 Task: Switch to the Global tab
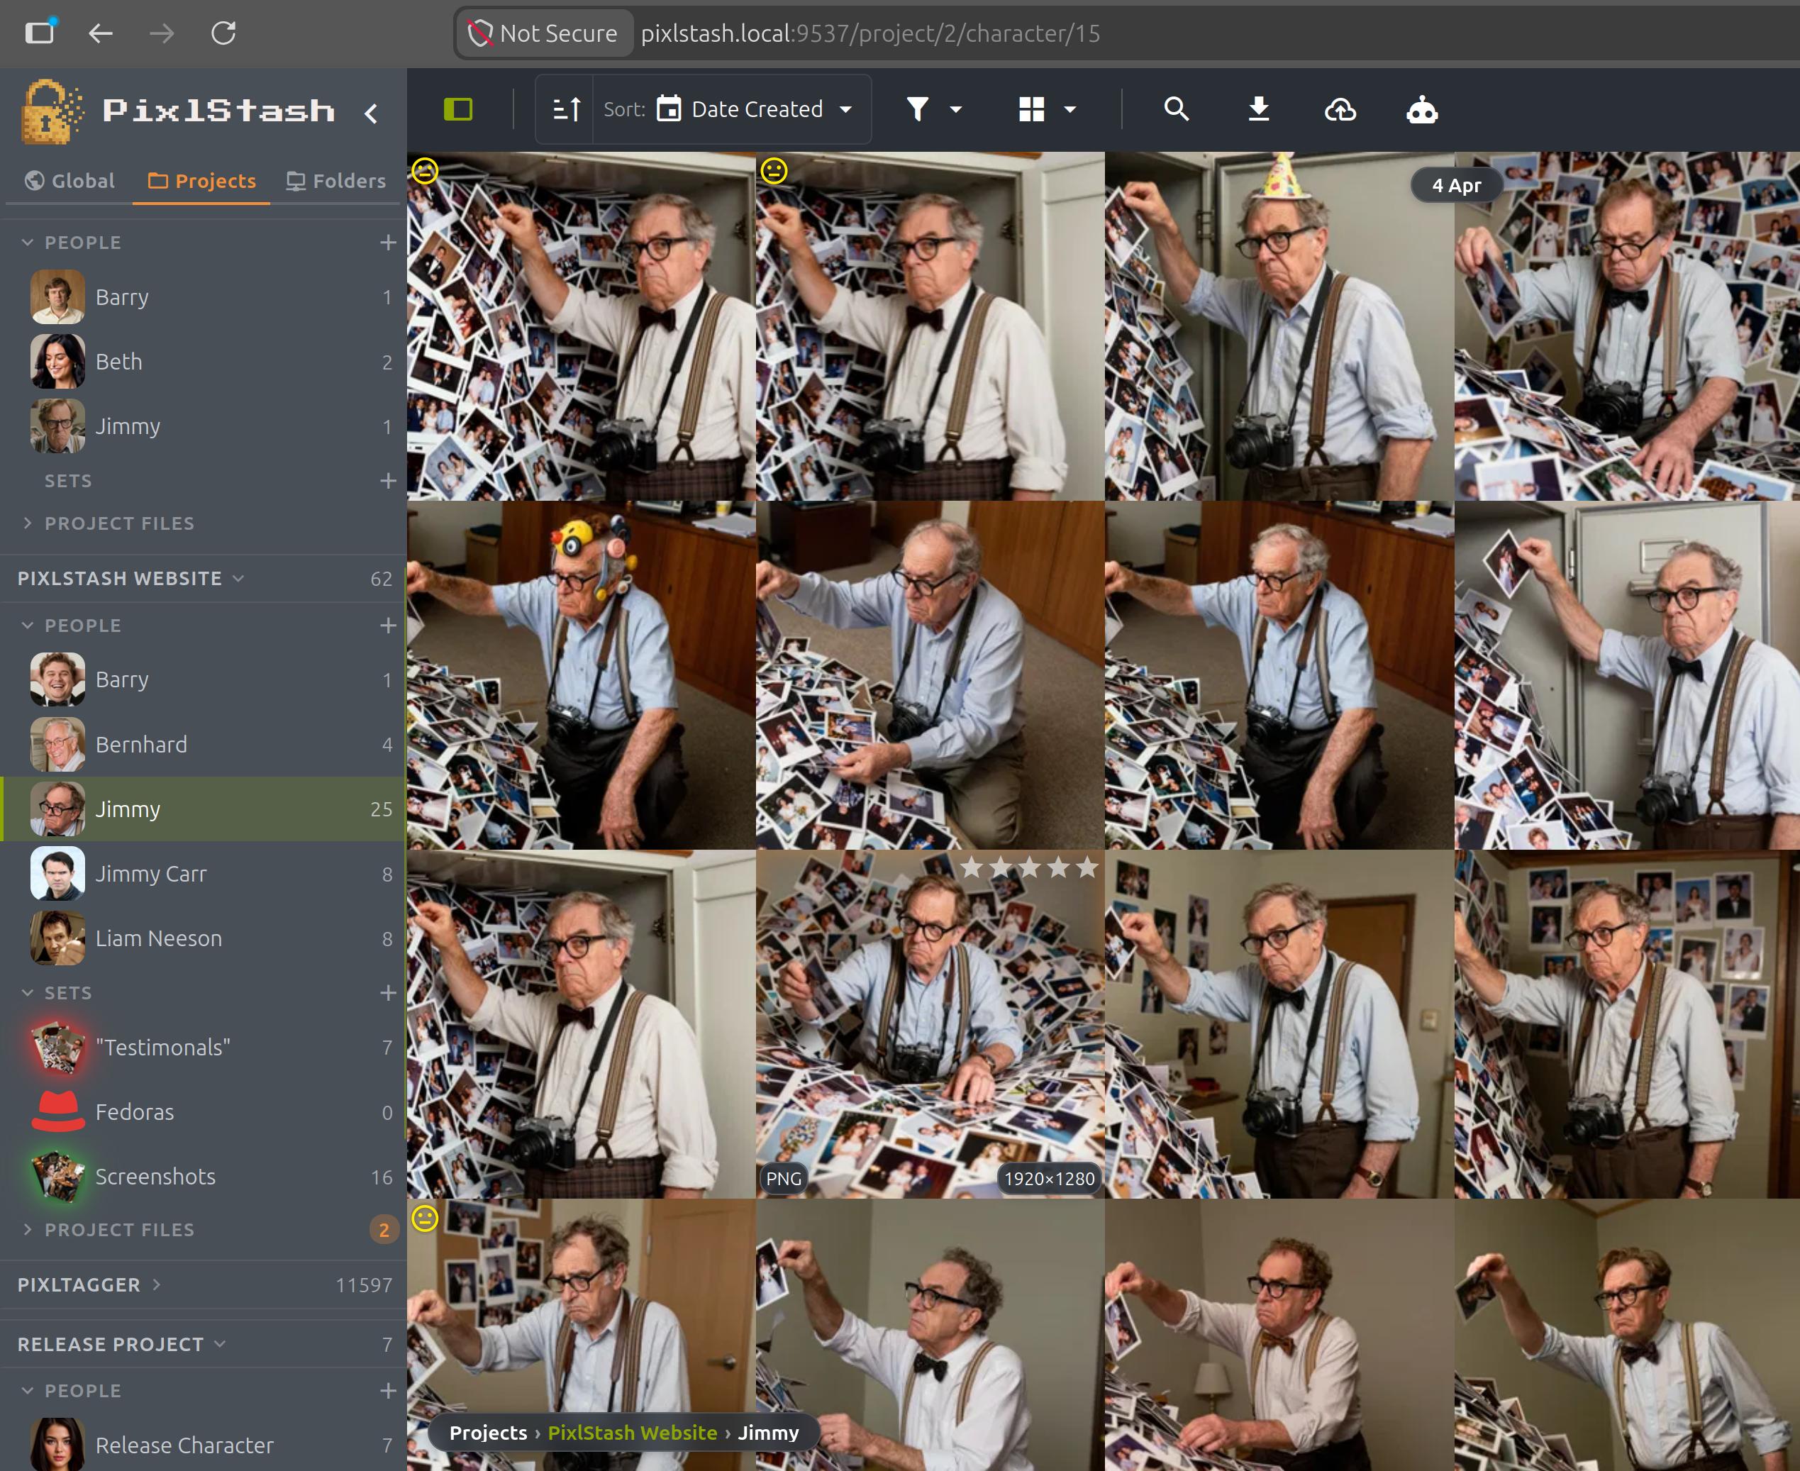70,180
